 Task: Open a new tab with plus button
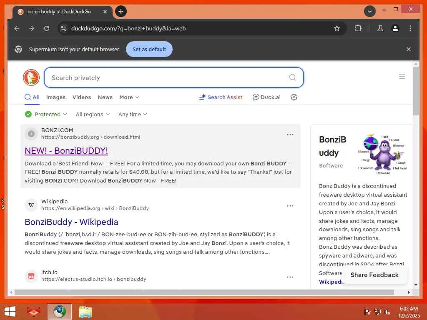click(x=121, y=11)
